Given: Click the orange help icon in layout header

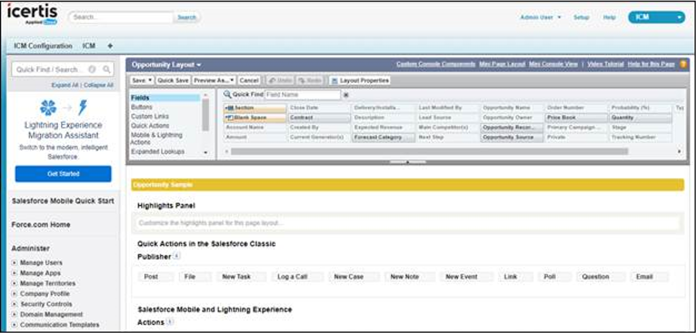Looking at the screenshot, I should (x=683, y=64).
